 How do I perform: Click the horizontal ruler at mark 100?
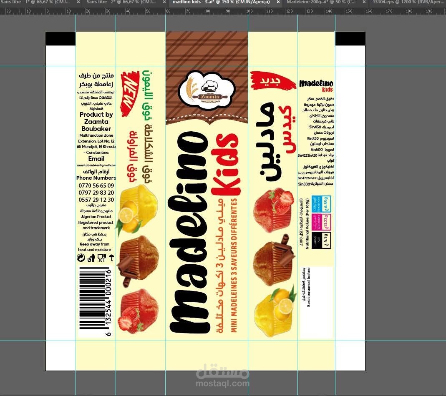pyautogui.click(x=249, y=11)
